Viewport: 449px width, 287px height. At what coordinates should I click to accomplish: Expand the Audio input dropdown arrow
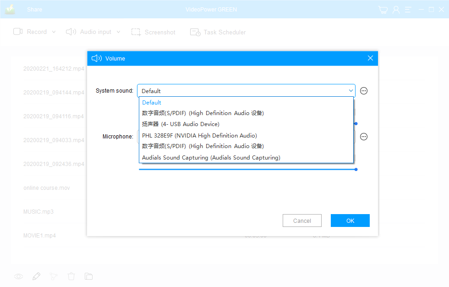(118, 32)
